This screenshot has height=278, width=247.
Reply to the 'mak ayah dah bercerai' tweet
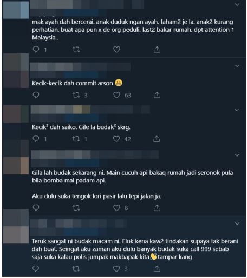click(36, 49)
